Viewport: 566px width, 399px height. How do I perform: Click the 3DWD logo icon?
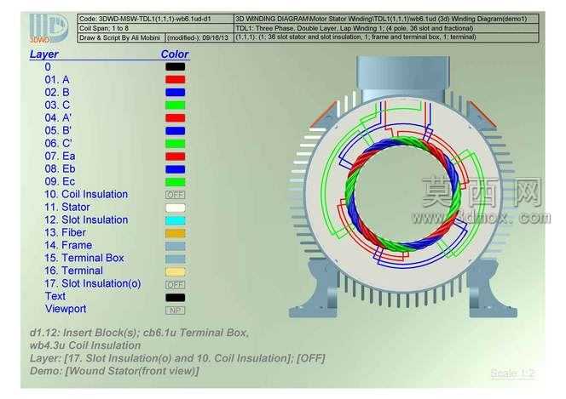pyautogui.click(x=49, y=28)
